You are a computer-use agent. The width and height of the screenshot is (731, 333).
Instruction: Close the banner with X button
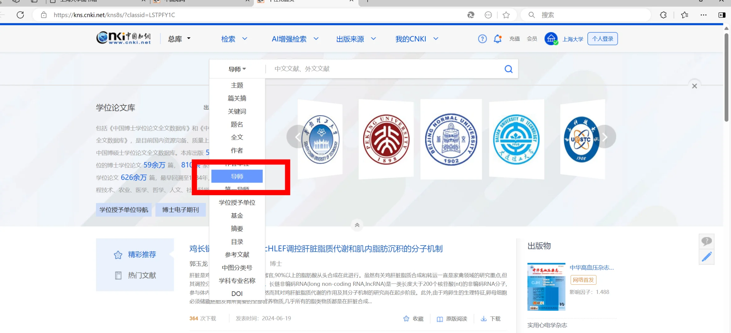[x=694, y=86]
